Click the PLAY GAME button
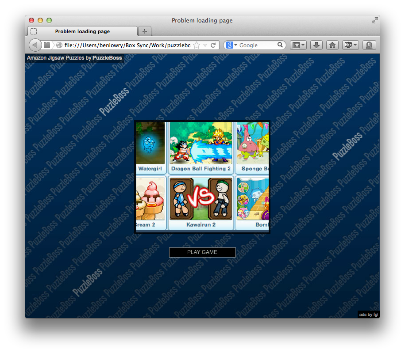The image size is (405, 353). [x=202, y=252]
